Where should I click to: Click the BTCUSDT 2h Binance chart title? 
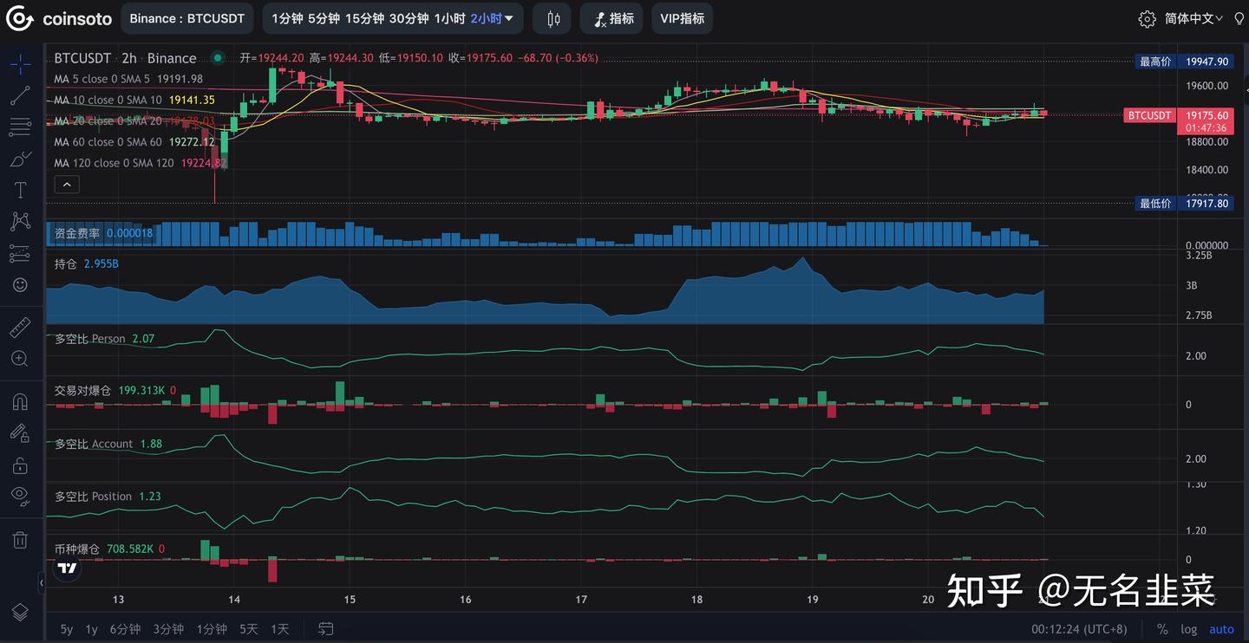[x=125, y=58]
